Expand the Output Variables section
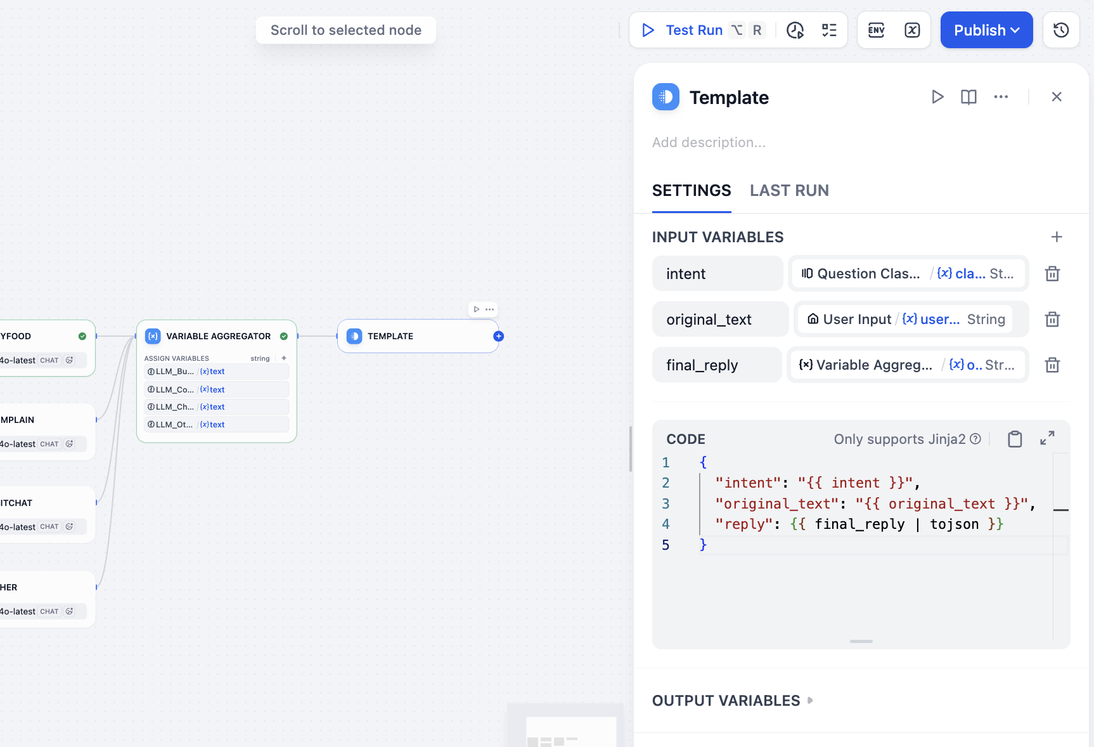The width and height of the screenshot is (1094, 747). (733, 701)
